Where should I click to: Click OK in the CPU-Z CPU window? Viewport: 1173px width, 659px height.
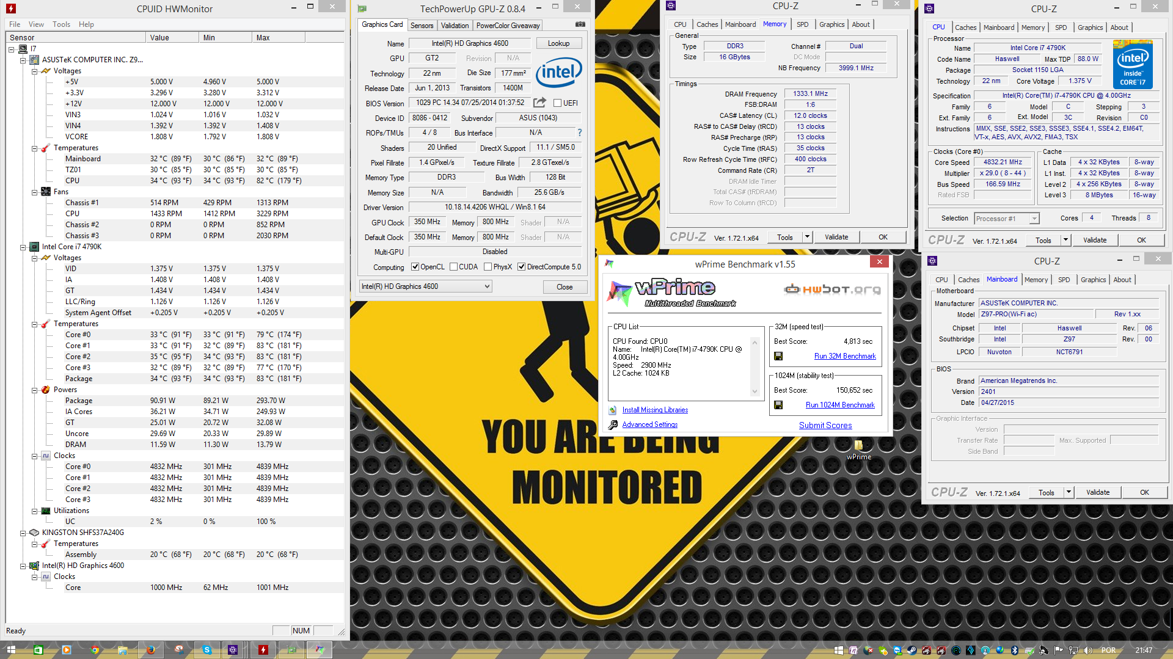(1141, 240)
